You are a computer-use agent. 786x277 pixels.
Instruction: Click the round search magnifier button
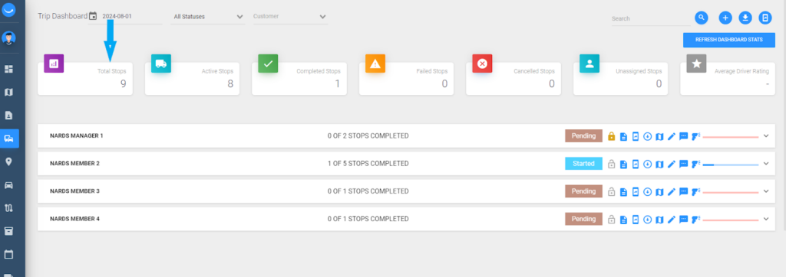tap(702, 18)
